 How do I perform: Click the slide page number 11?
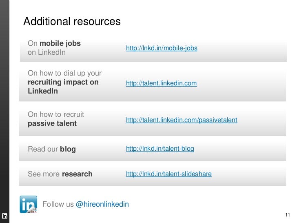(287, 216)
